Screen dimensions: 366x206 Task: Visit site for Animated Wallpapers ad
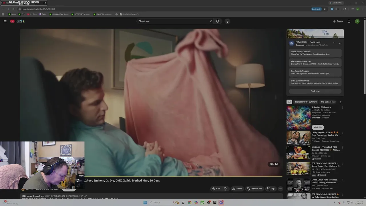(318, 127)
